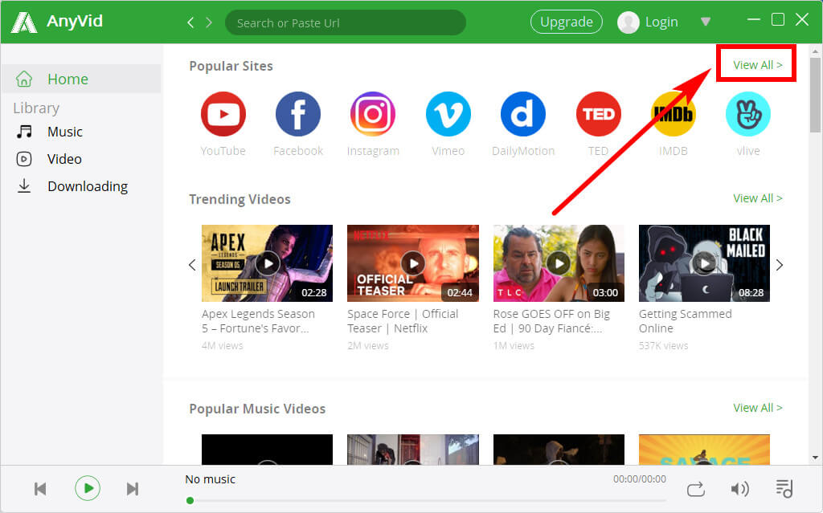
Task: Click the 4M views text
Action: click(223, 346)
